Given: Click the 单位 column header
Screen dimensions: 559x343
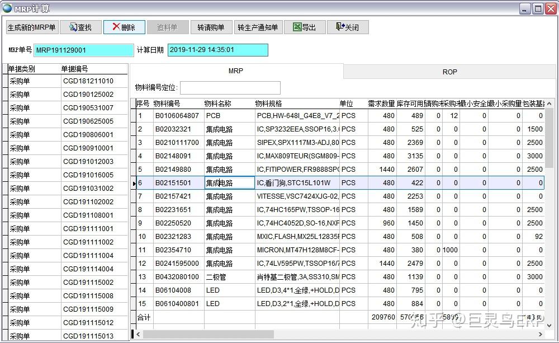Looking at the screenshot, I should (354, 104).
